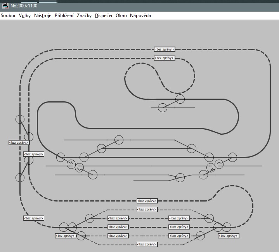Expand the Značky menu
This screenshot has height=252, width=279.
[x=84, y=16]
